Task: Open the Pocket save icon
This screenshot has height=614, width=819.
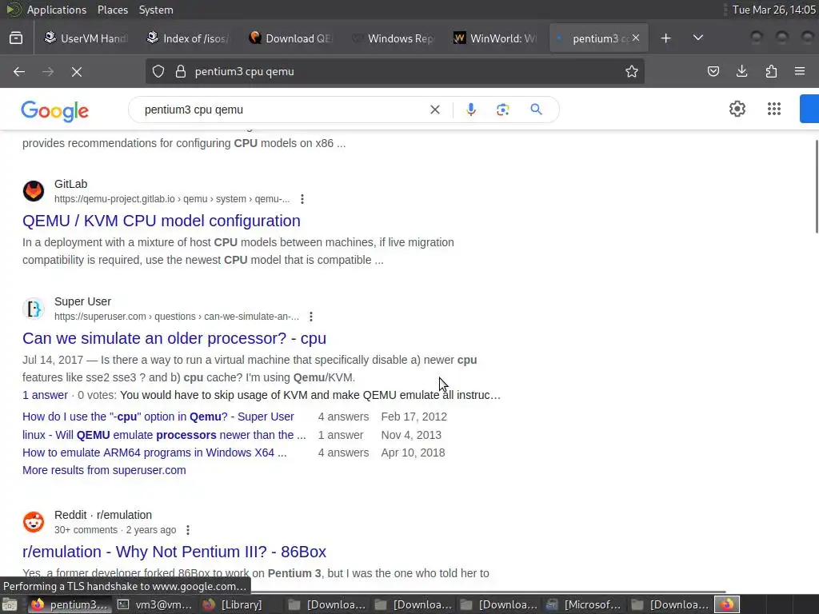Action: (713, 71)
